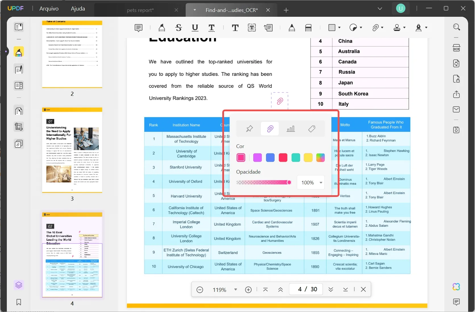
Task: Open the OCR panel
Action: point(456,48)
